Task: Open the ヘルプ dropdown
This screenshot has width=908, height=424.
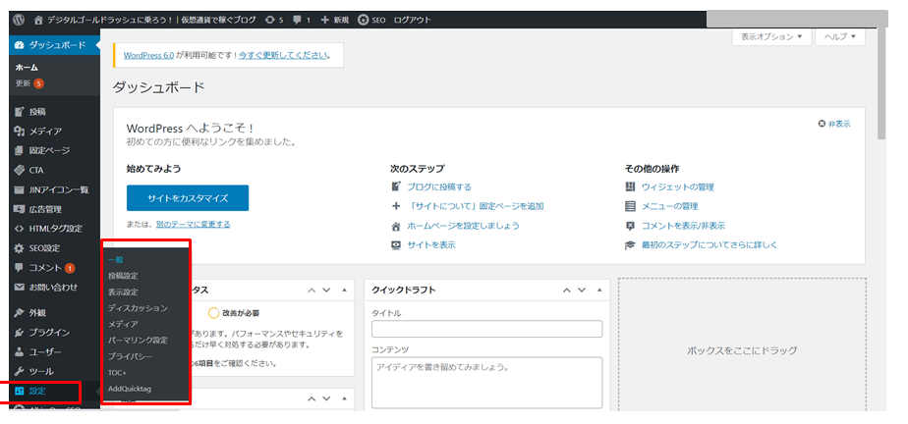Action: tap(840, 36)
